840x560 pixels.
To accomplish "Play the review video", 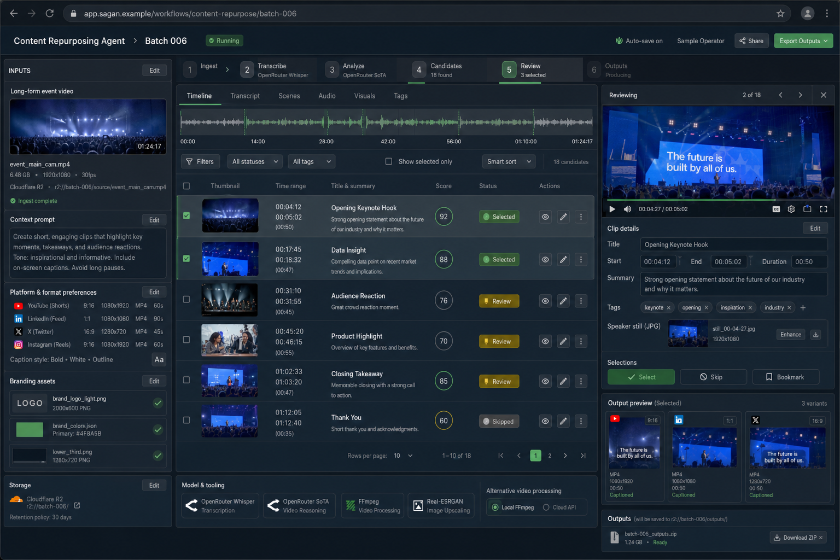I will (612, 209).
